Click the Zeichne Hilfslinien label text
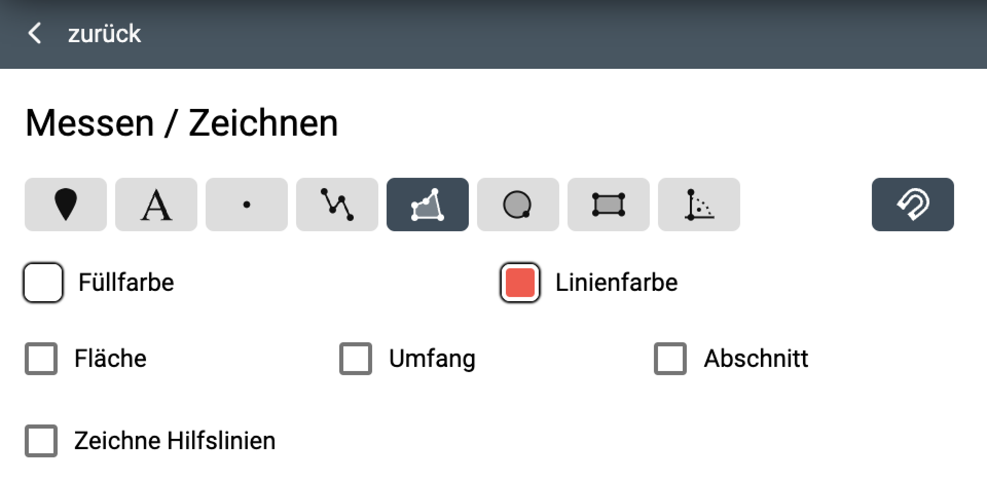Screen dimensions: 987x481 point(175,441)
